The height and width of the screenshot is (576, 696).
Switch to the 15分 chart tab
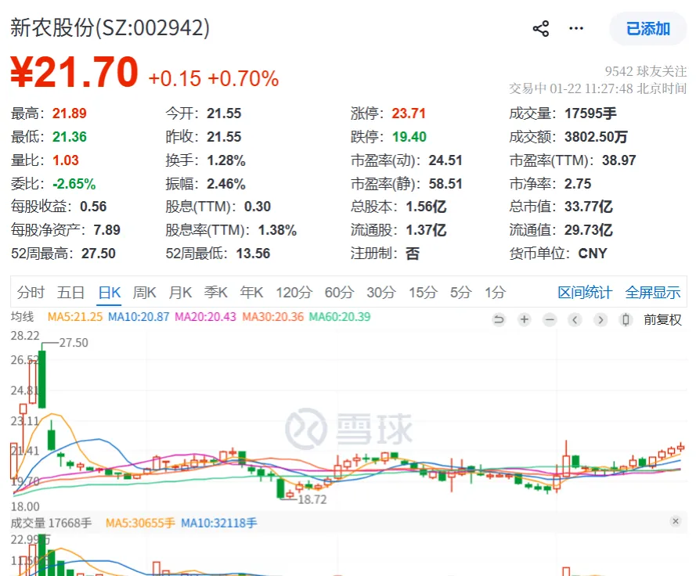423,293
